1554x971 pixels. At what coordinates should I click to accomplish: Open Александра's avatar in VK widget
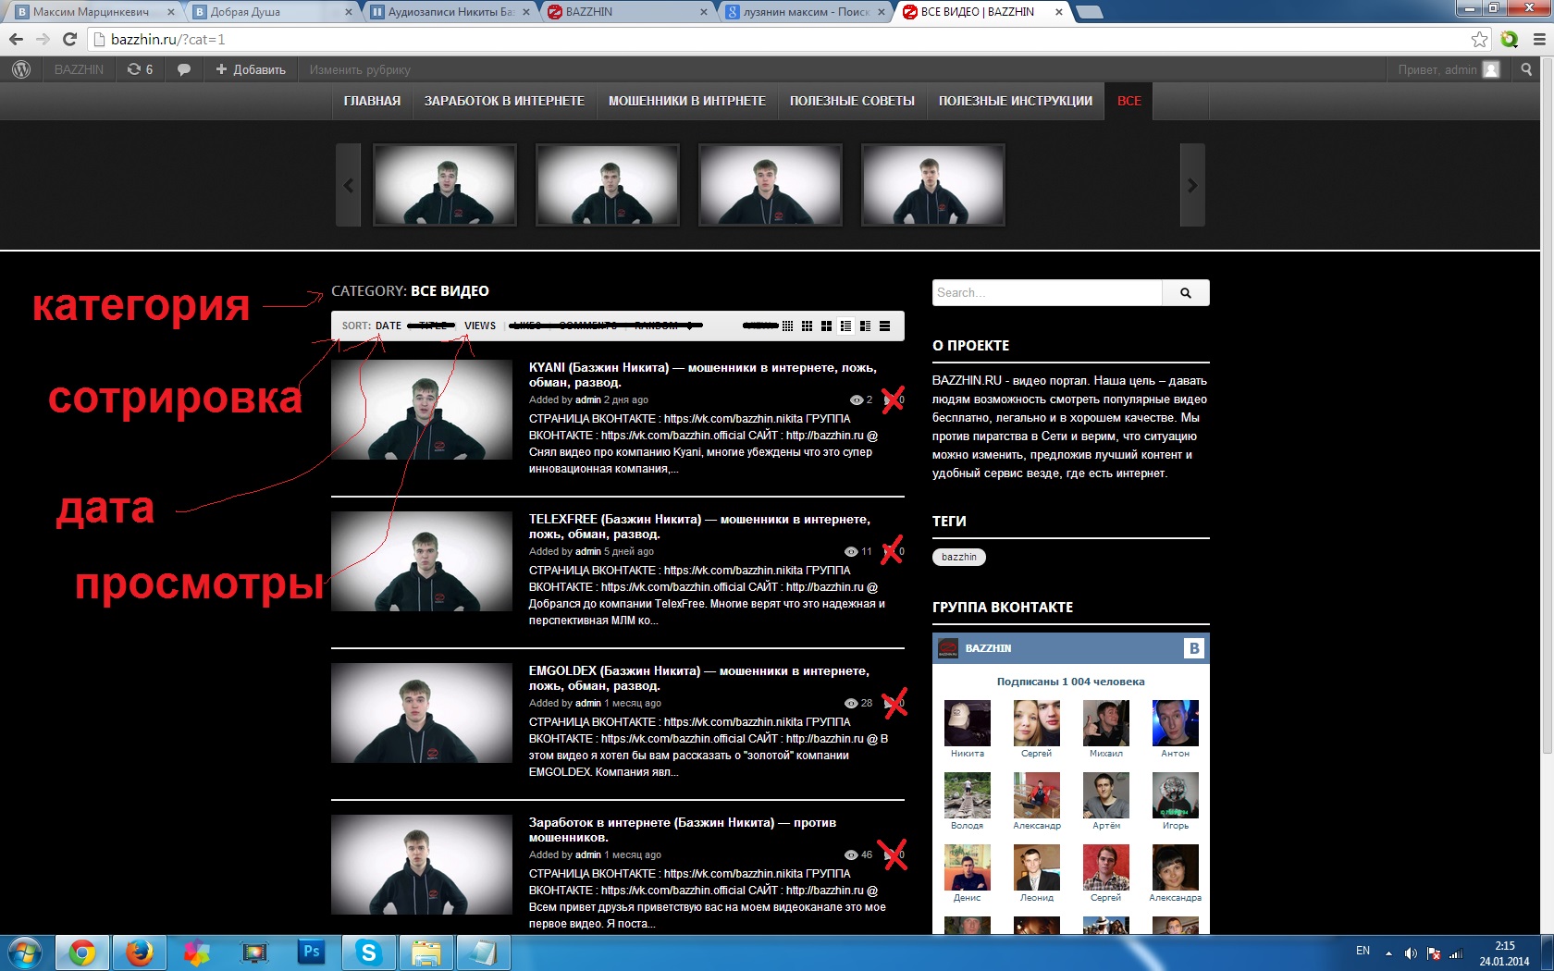(1175, 867)
